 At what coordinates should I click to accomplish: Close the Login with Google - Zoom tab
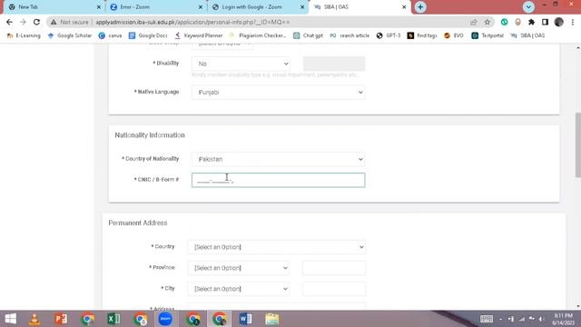pos(302,7)
